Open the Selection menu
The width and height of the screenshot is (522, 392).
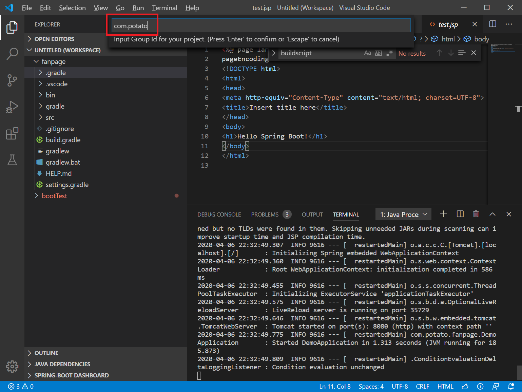(x=72, y=8)
